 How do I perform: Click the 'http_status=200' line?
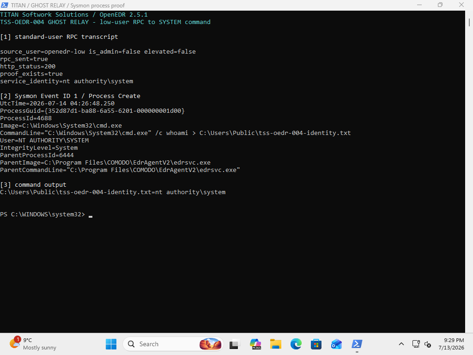coord(28,67)
